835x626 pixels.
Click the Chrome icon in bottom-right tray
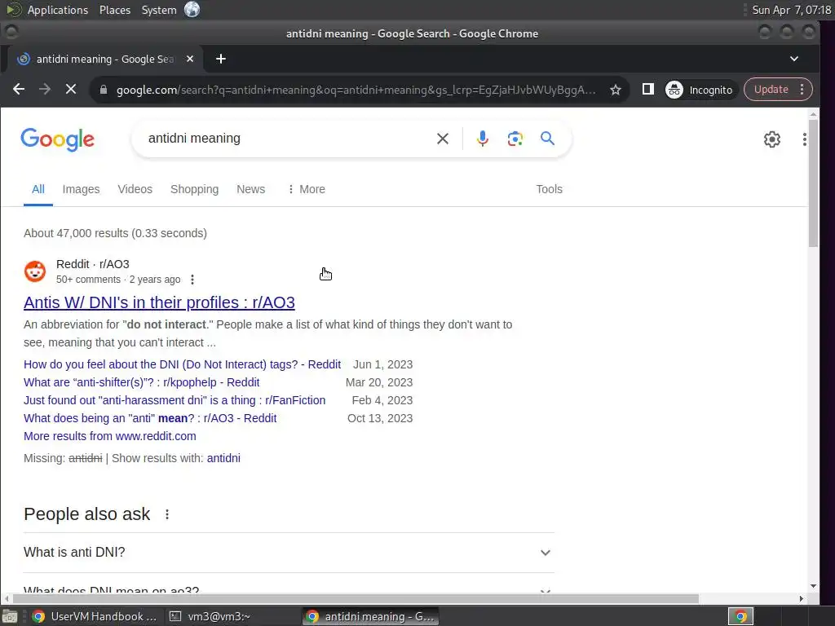(740, 616)
